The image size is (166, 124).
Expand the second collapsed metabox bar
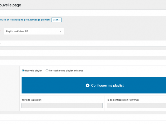pyautogui.click(x=83, y=53)
